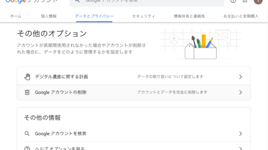Expand chevron on Google アカウントを検索 row
This screenshot has width=268, height=150.
pos(240,134)
